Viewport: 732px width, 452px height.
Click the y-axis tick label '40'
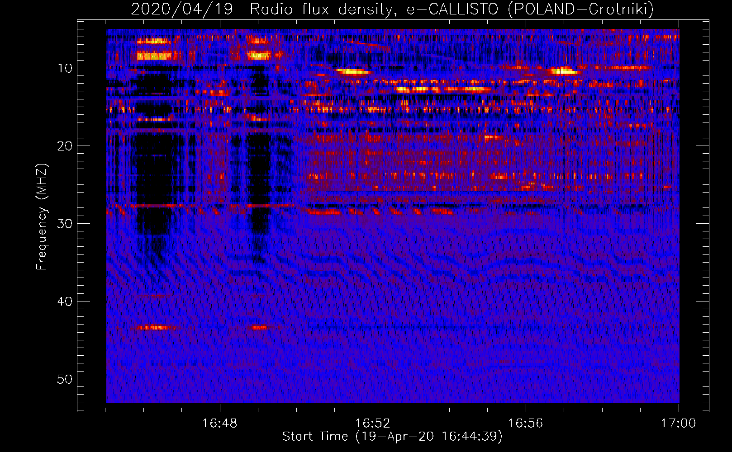point(65,301)
